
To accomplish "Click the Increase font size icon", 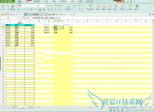I will [x=48, y=6].
